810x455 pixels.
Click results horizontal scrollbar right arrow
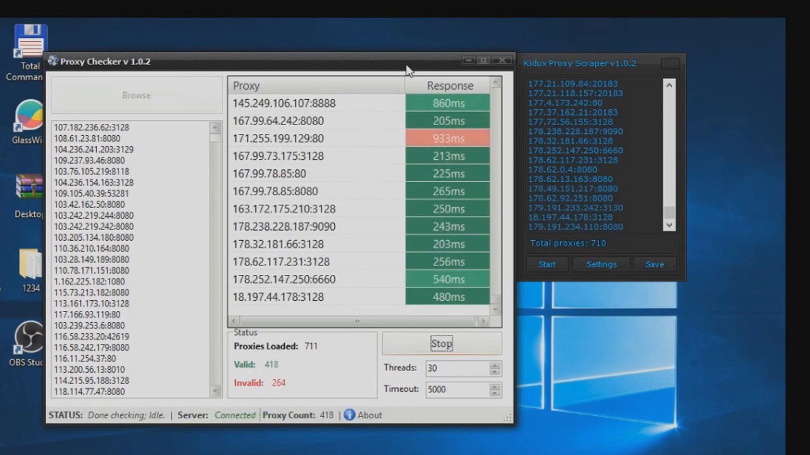click(x=483, y=321)
